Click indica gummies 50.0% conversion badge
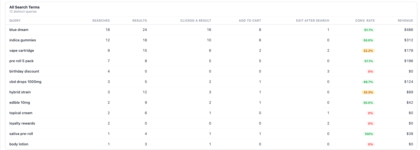The image size is (420, 150). (x=368, y=40)
